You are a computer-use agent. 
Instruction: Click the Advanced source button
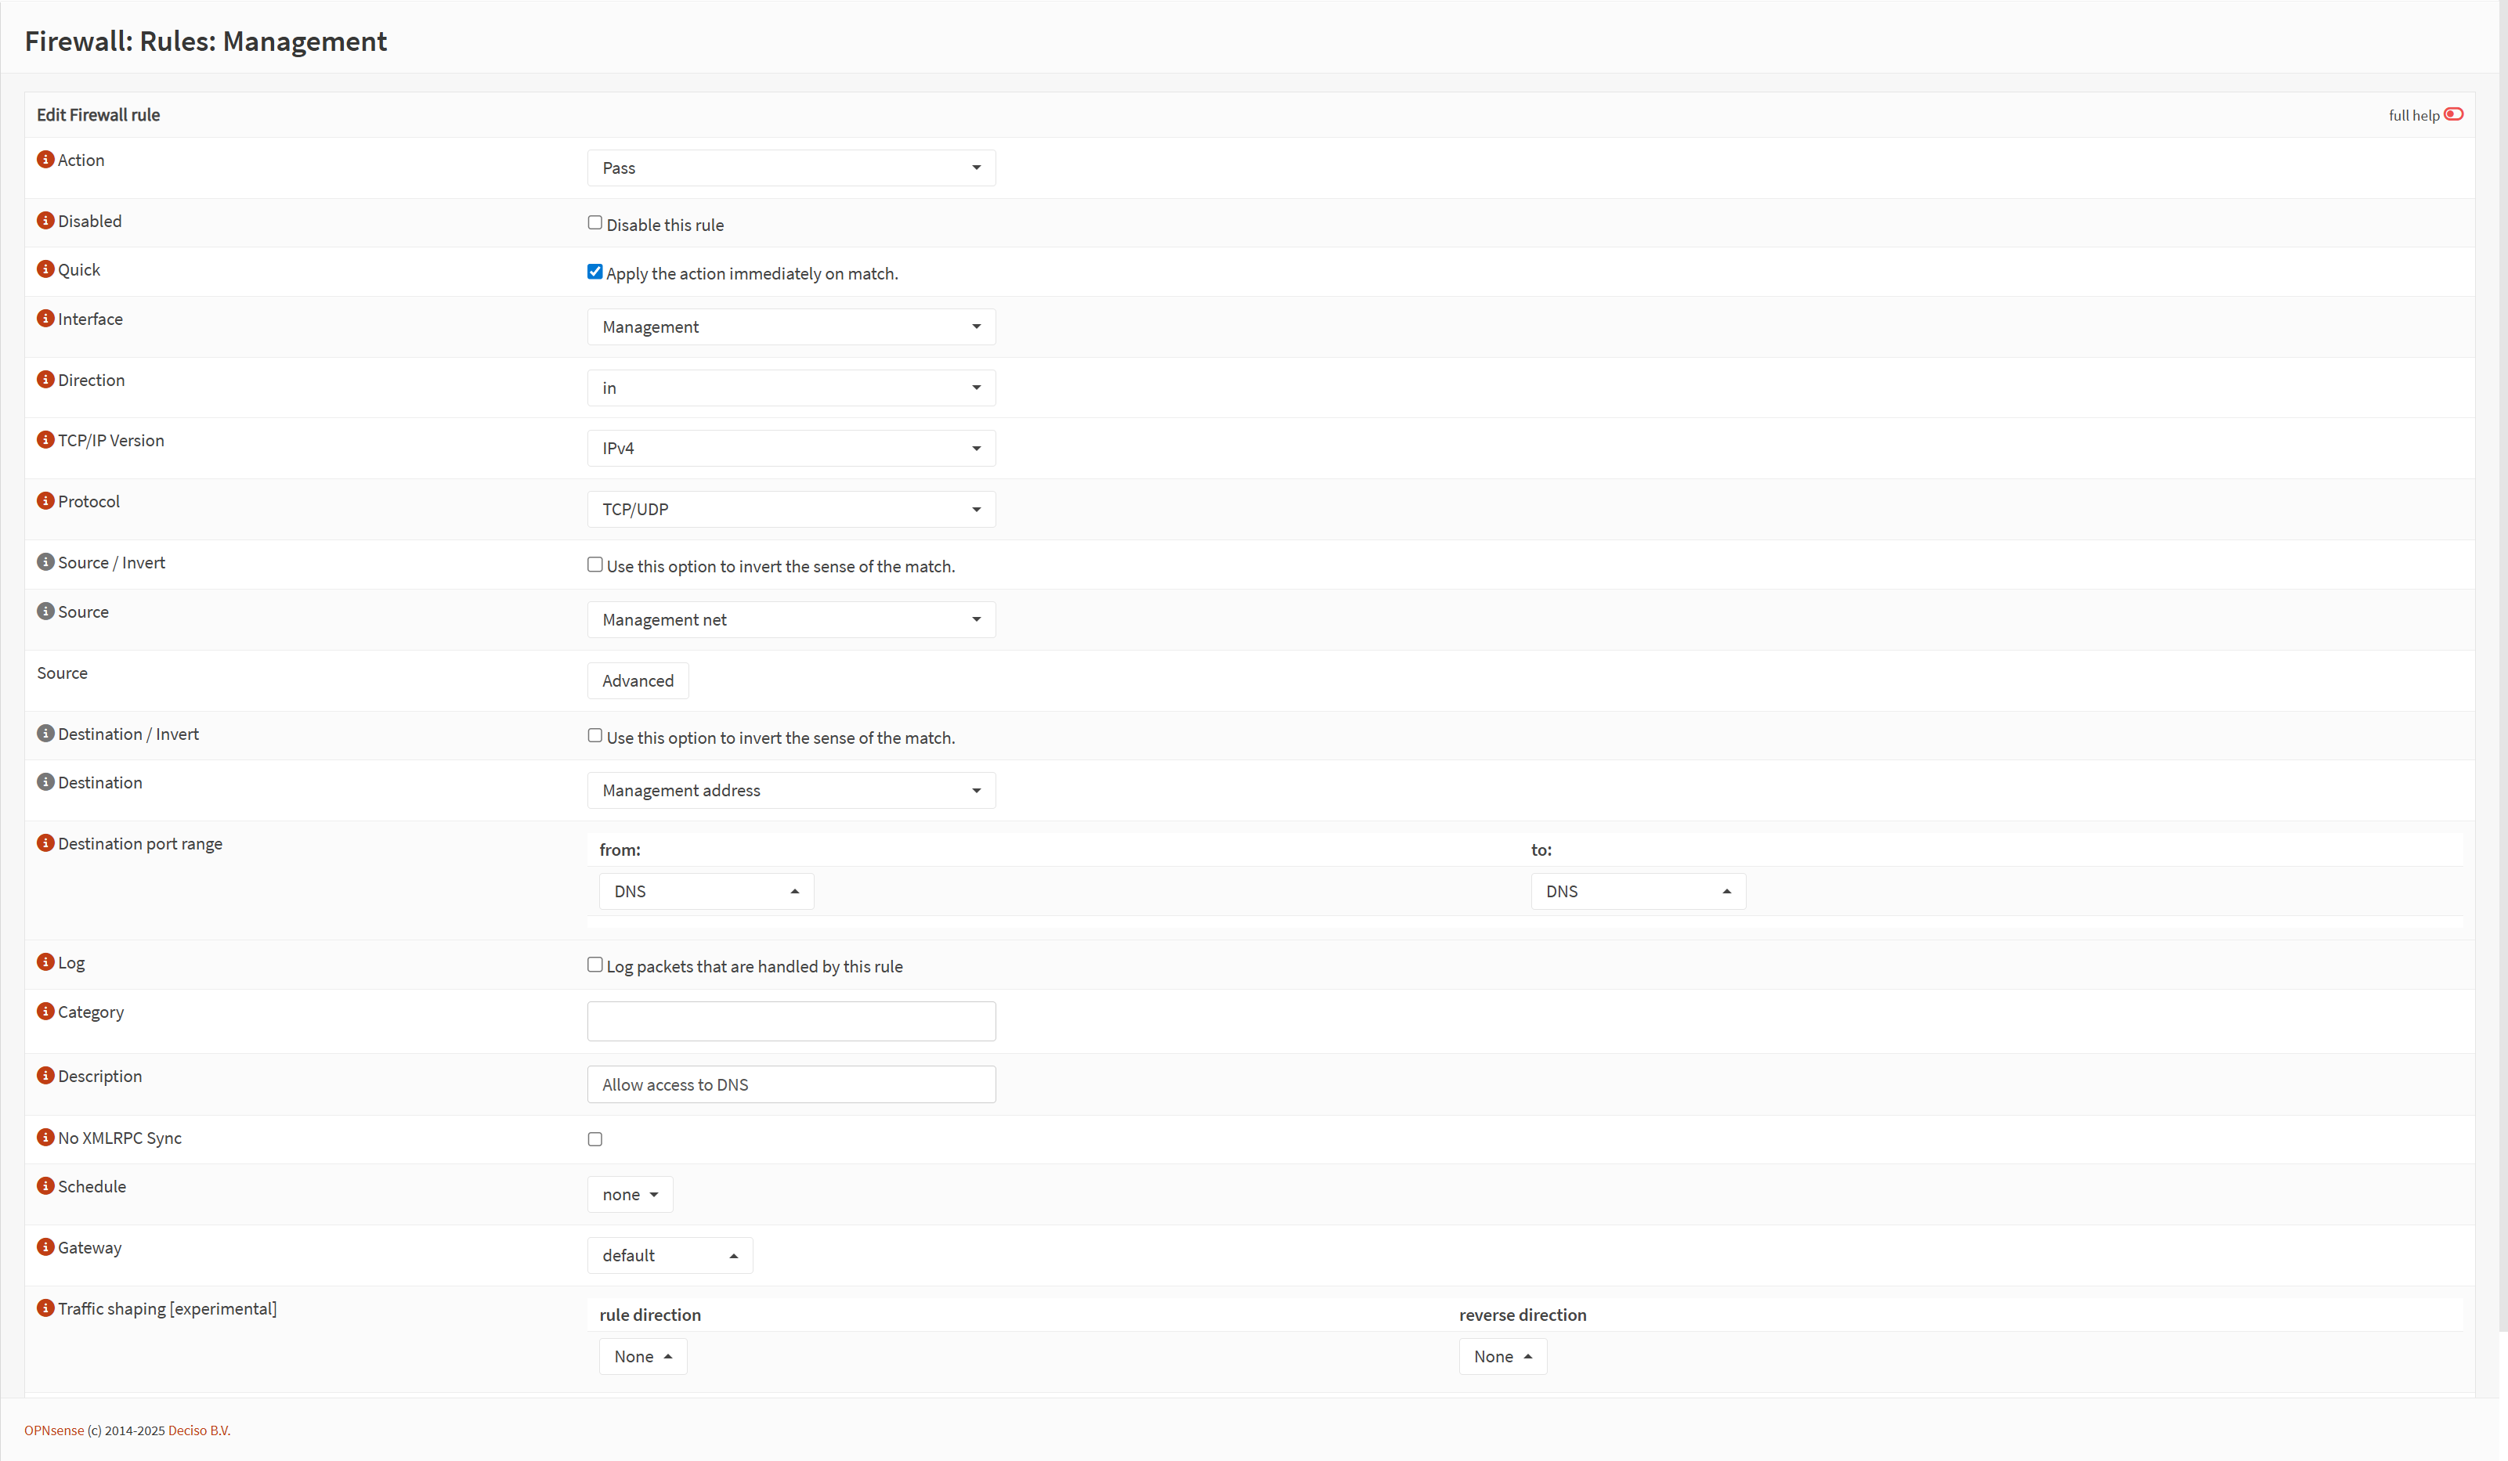click(637, 680)
